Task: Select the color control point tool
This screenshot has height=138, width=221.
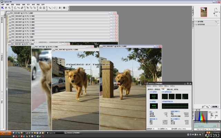Action: coord(40,8)
